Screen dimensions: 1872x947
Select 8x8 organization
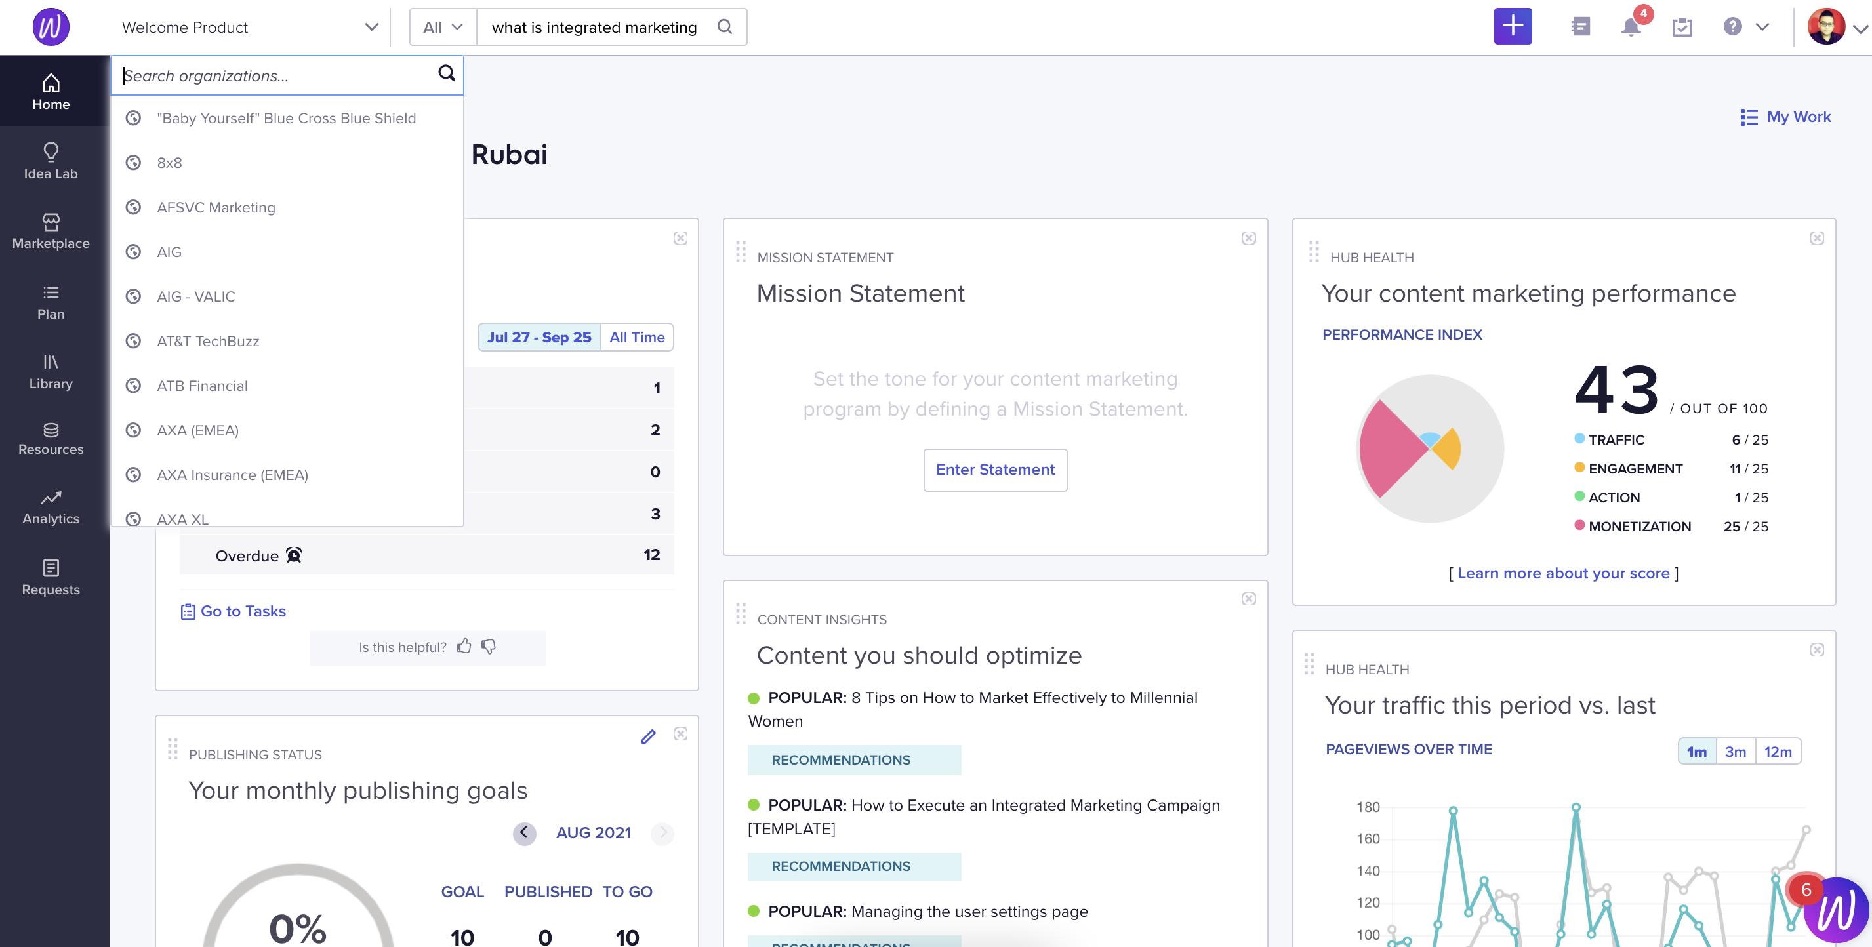pos(287,163)
